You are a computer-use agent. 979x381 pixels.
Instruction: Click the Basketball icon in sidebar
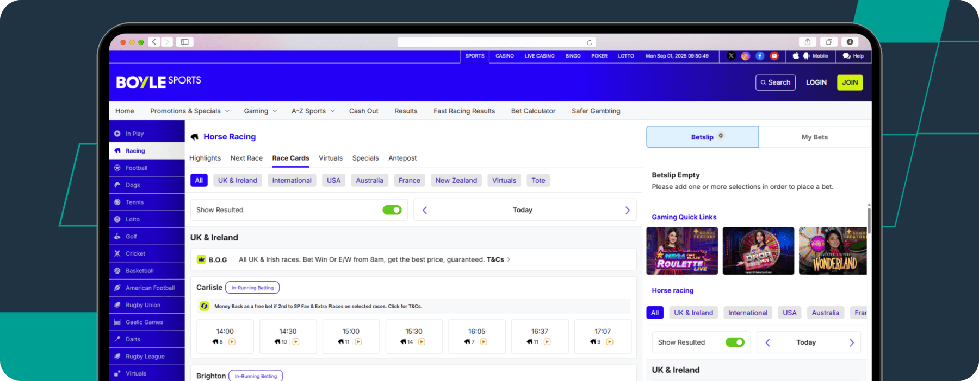(117, 271)
